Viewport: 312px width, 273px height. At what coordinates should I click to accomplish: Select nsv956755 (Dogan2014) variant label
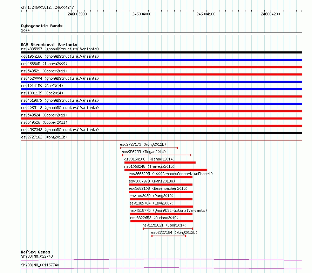click(144, 152)
